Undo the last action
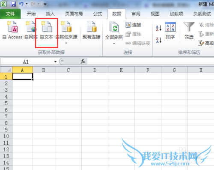The height and width of the screenshot is (170, 214). tap(21, 4)
